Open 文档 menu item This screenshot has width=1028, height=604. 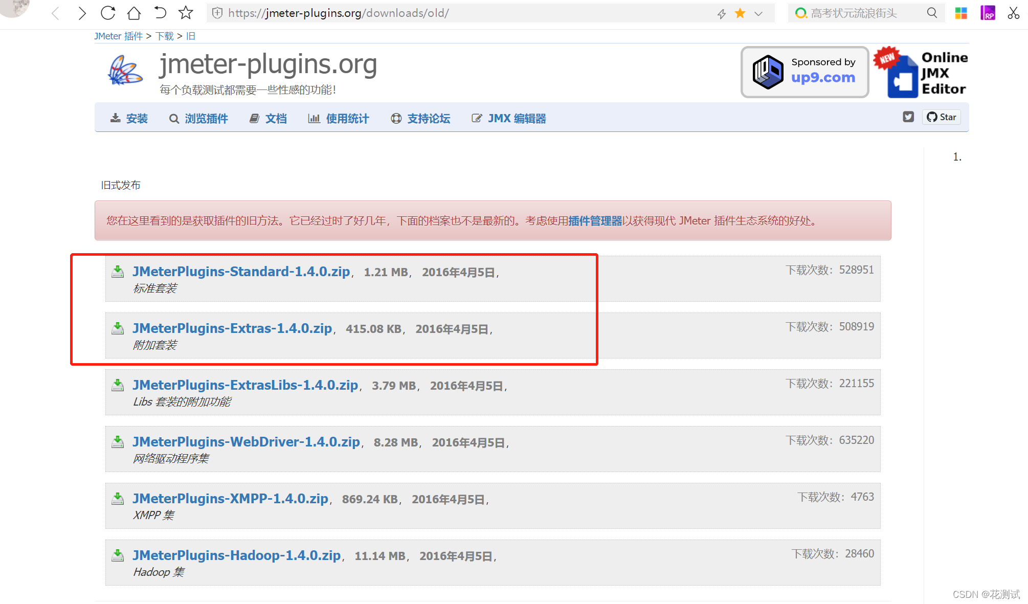click(268, 119)
